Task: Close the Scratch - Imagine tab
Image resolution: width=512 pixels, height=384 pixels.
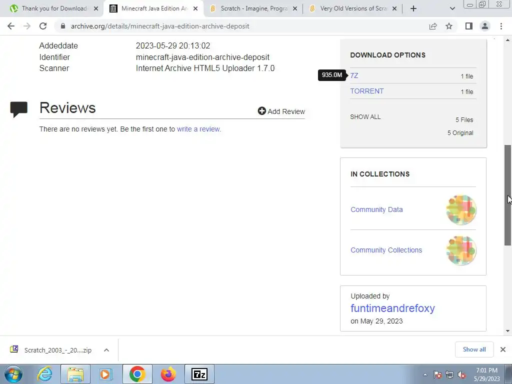Action: 295,9
